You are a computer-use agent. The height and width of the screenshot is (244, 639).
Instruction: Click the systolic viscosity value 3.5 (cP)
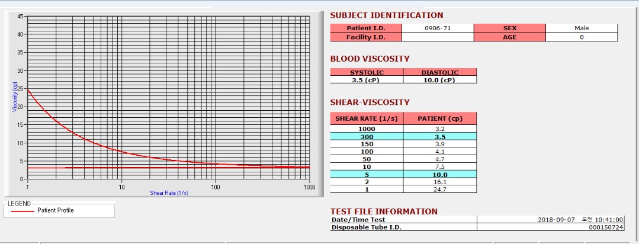(x=367, y=80)
